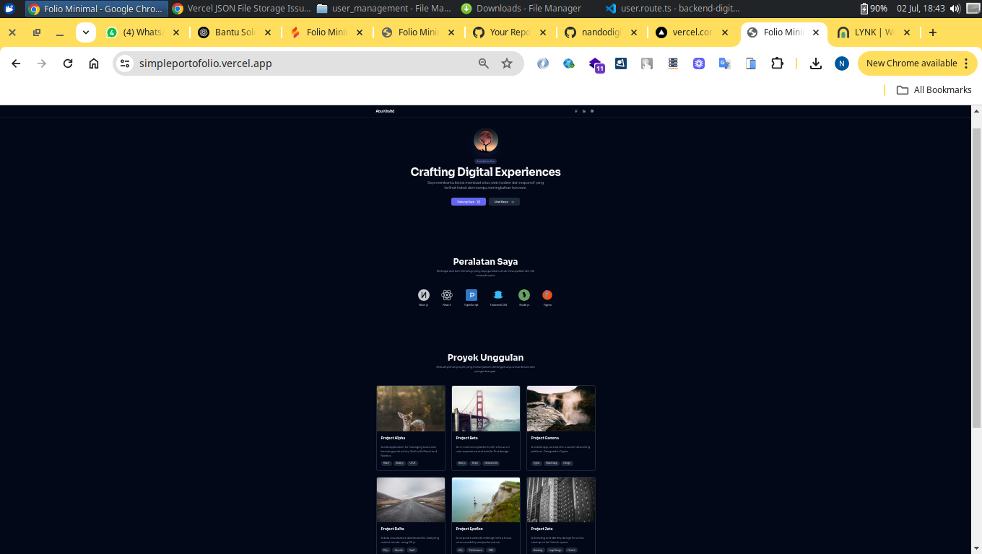The width and height of the screenshot is (982, 554).
Task: Click the address bar URL field
Action: 289,63
